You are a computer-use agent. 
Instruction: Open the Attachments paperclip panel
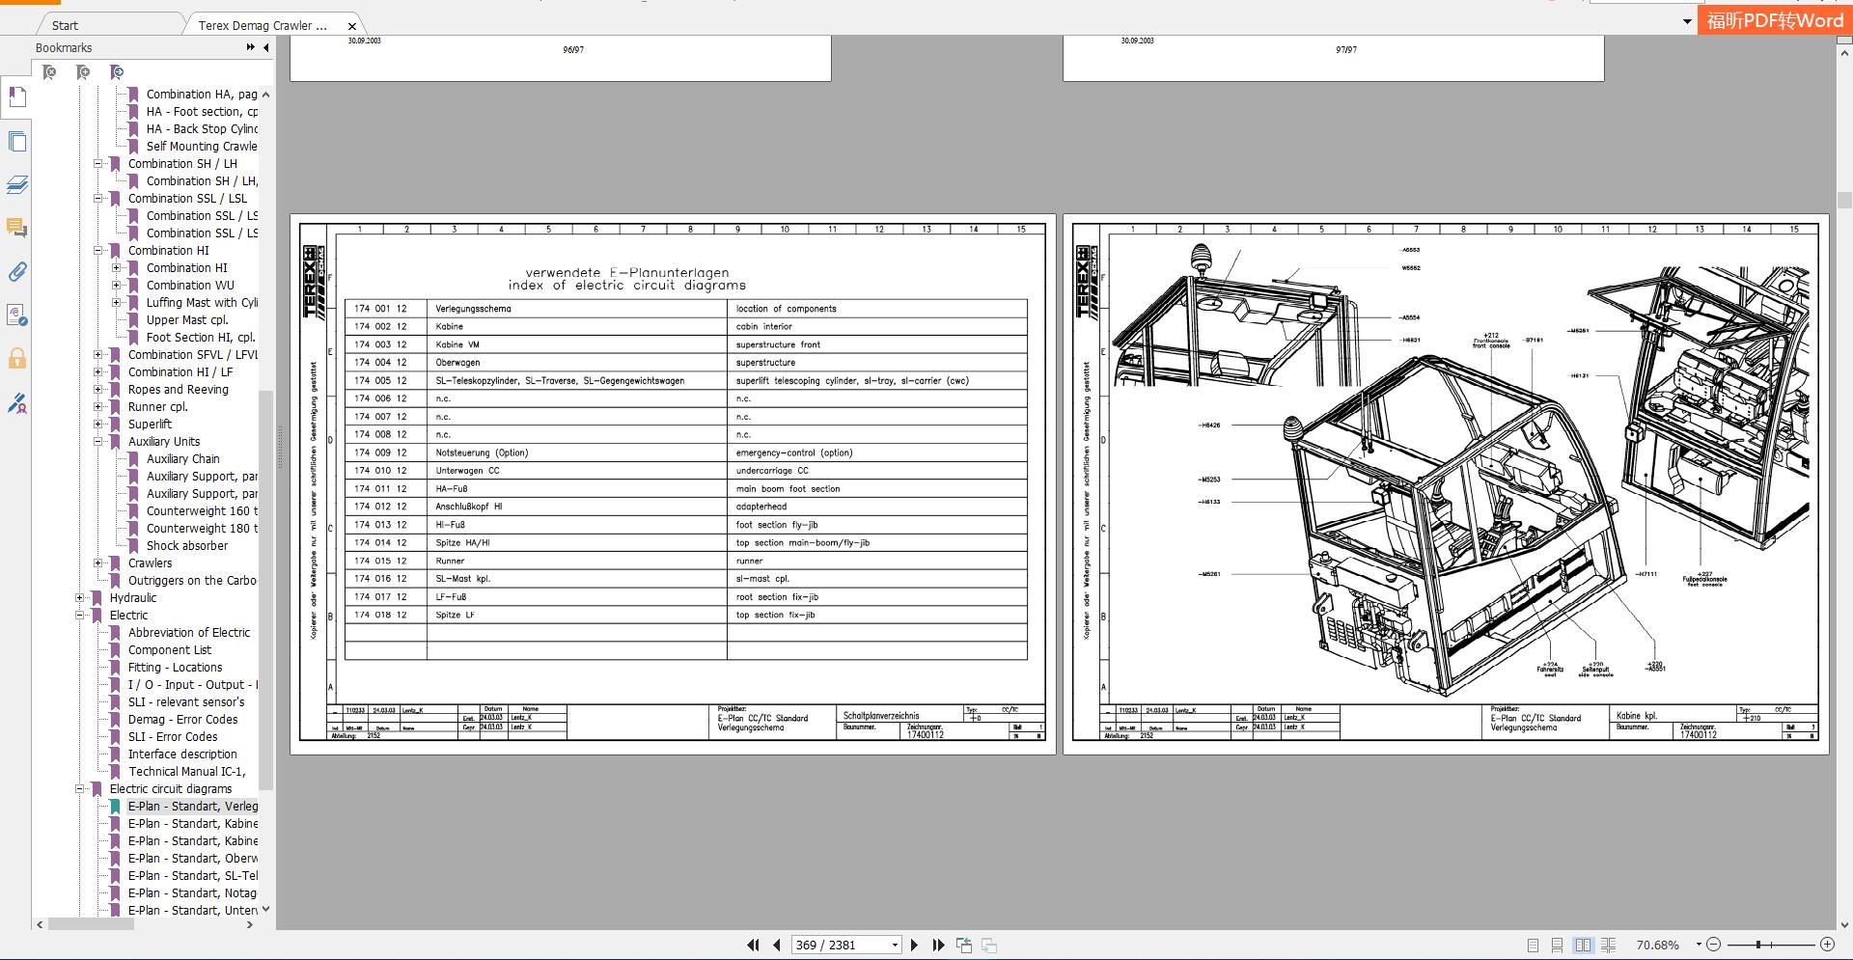[17, 272]
